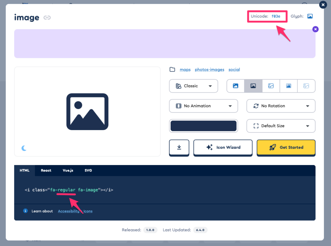Copy the Unicode value f03e
The height and width of the screenshot is (246, 331).
point(276,16)
